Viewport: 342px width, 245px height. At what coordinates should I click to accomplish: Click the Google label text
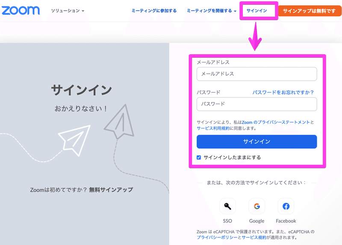coord(257,221)
